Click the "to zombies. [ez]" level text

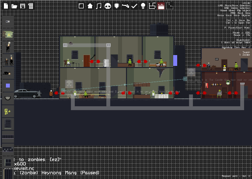[x=40, y=159]
